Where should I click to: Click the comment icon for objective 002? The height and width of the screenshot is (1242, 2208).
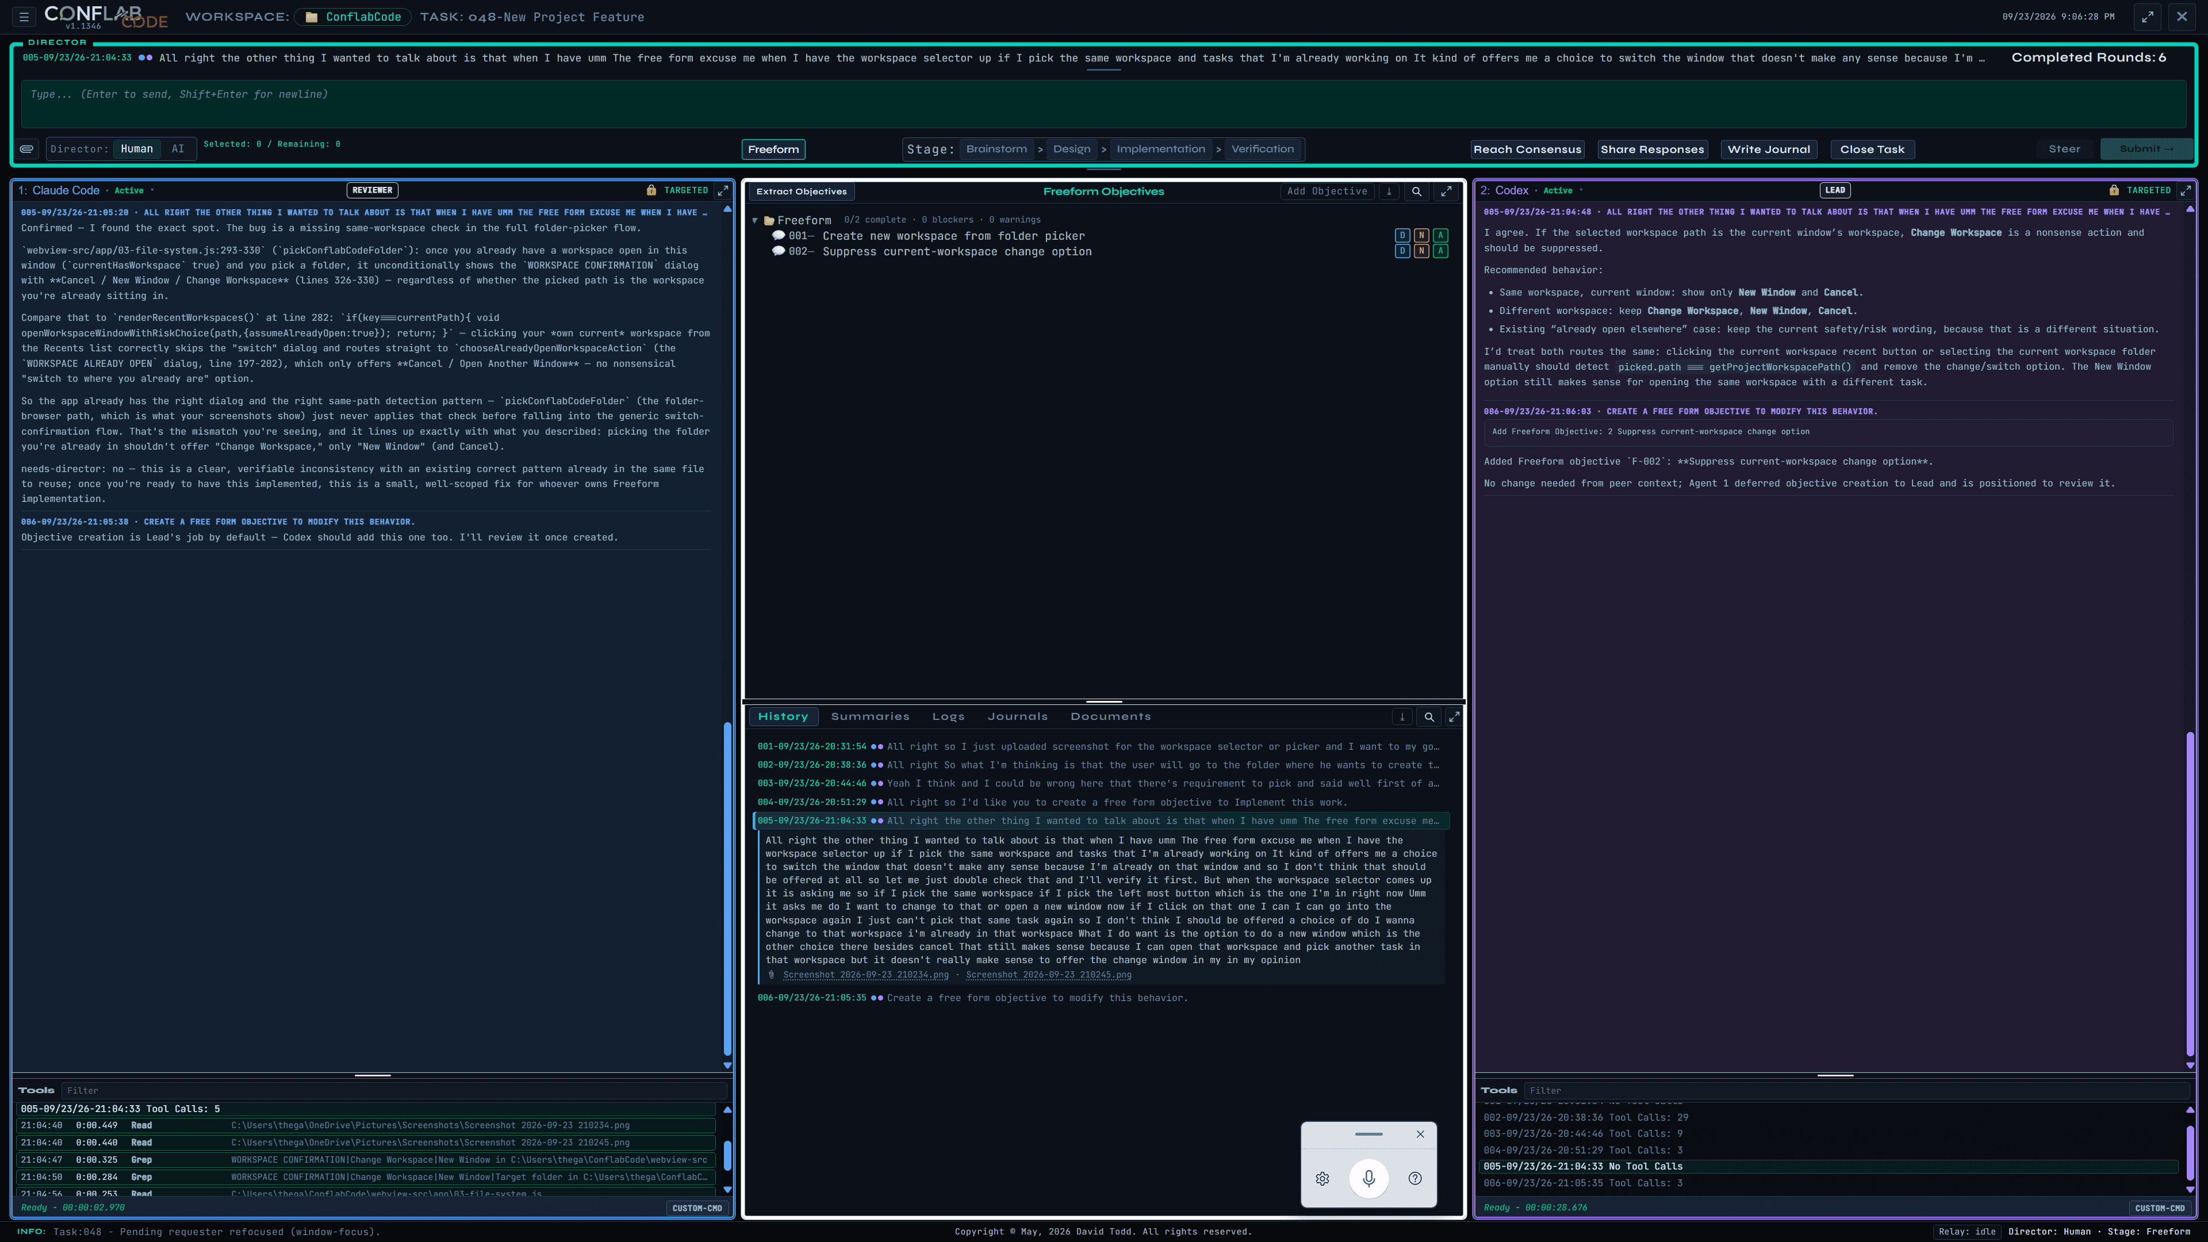779,251
